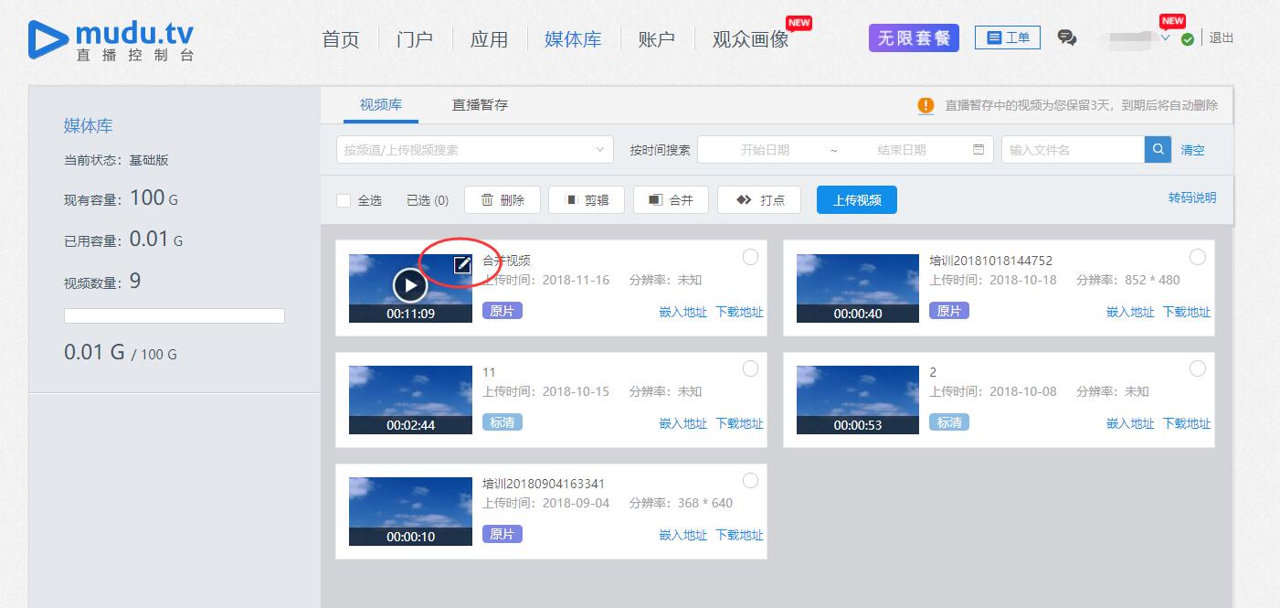Image resolution: width=1280 pixels, height=608 pixels.
Task: Click the 打点 marker button
Action: coord(759,199)
